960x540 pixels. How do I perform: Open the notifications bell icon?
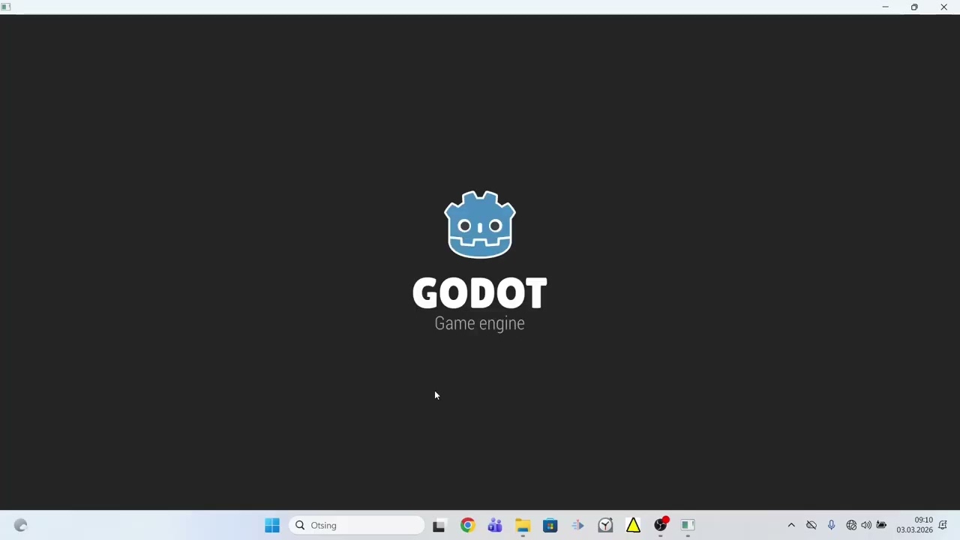(943, 526)
